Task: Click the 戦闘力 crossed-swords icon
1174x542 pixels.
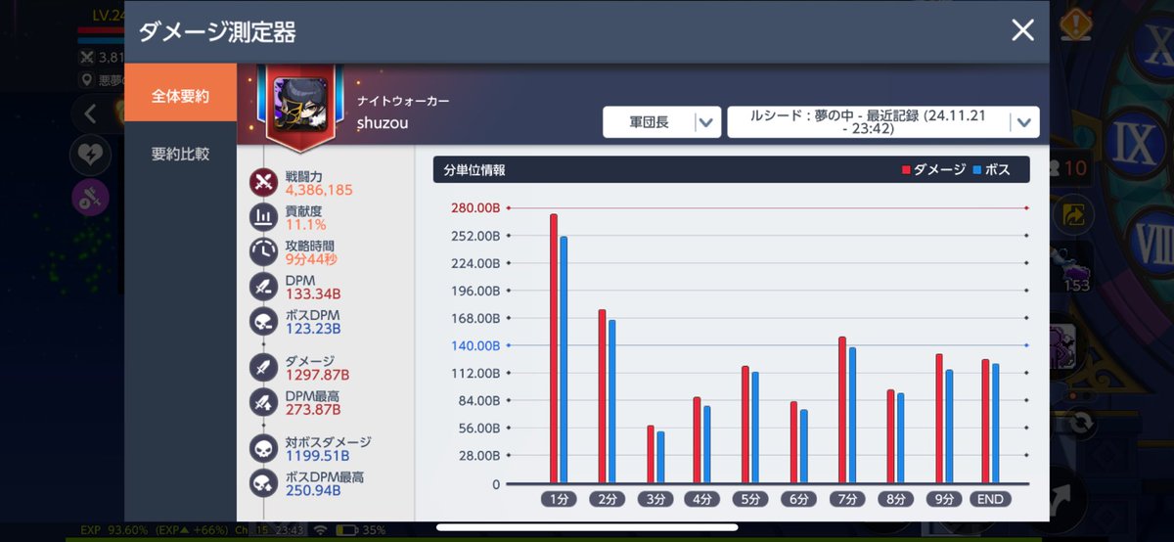Action: click(x=264, y=183)
